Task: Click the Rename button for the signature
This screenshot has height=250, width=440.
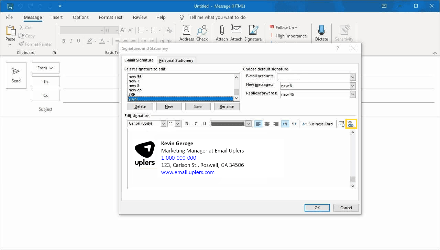Action: point(227,106)
